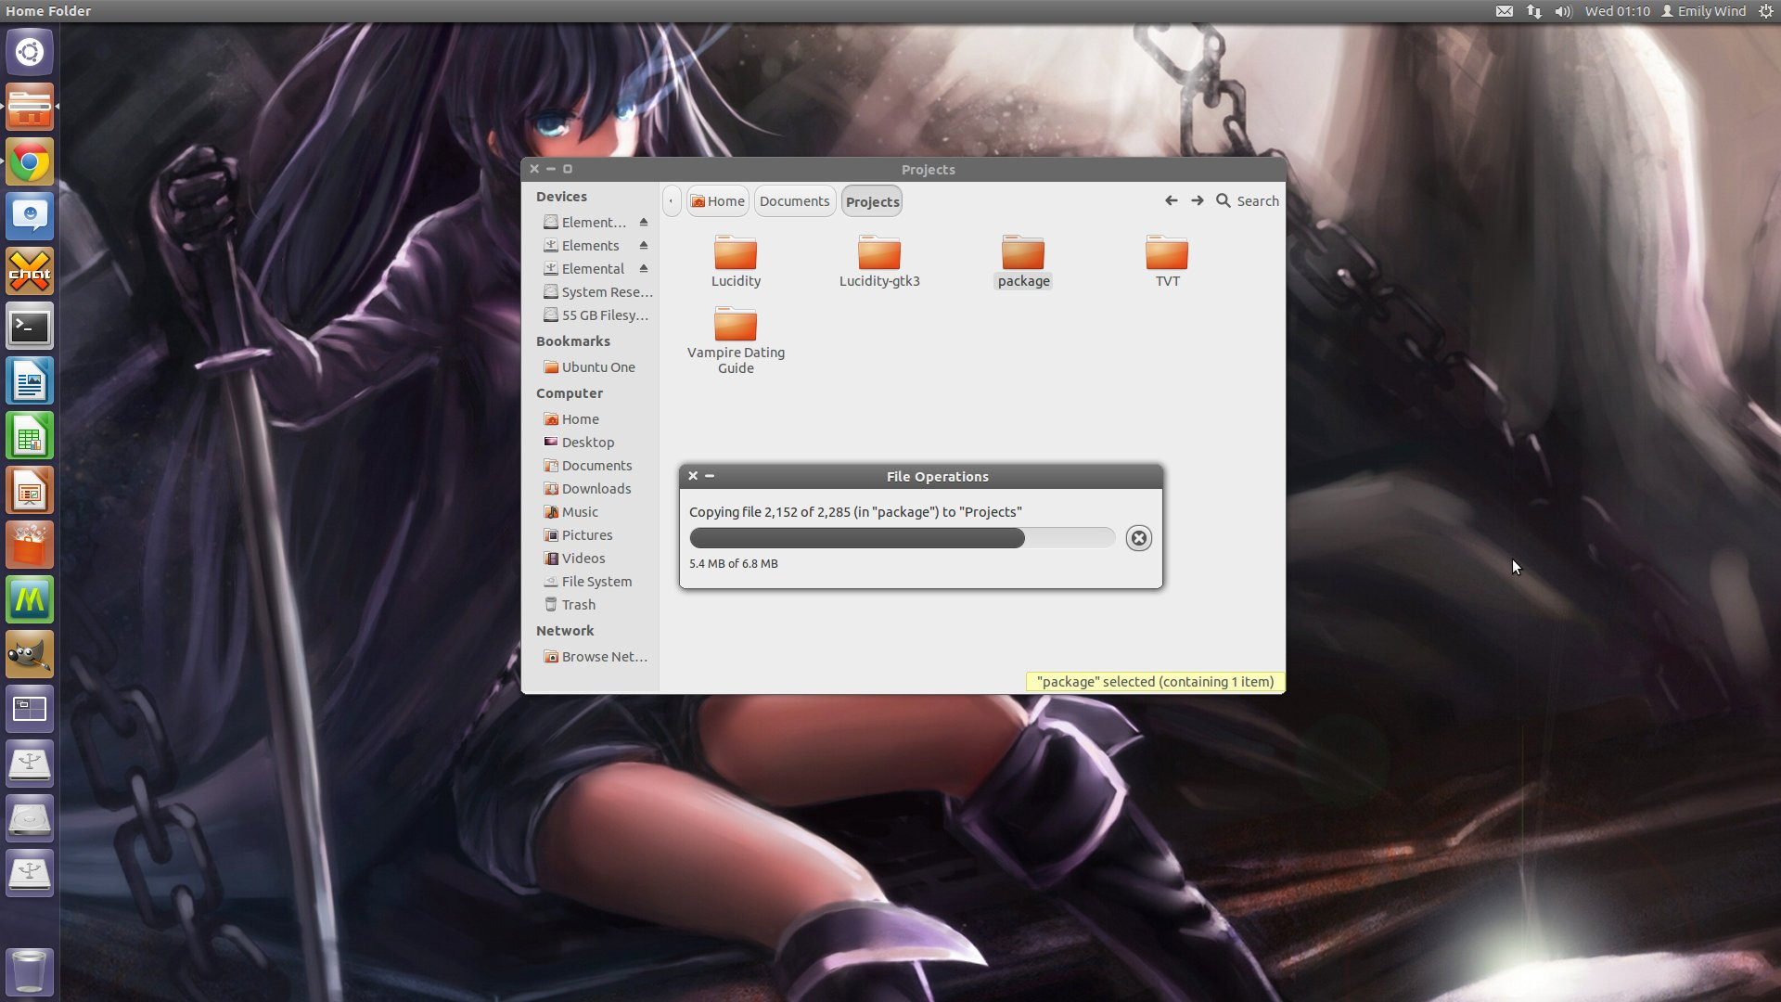Open Ubuntu Dash home launcher icon
The width and height of the screenshot is (1781, 1002).
[30, 52]
